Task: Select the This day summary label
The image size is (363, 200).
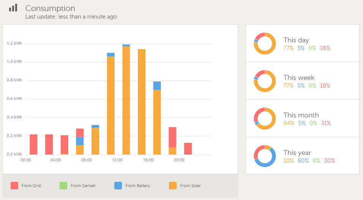Action: [296, 40]
